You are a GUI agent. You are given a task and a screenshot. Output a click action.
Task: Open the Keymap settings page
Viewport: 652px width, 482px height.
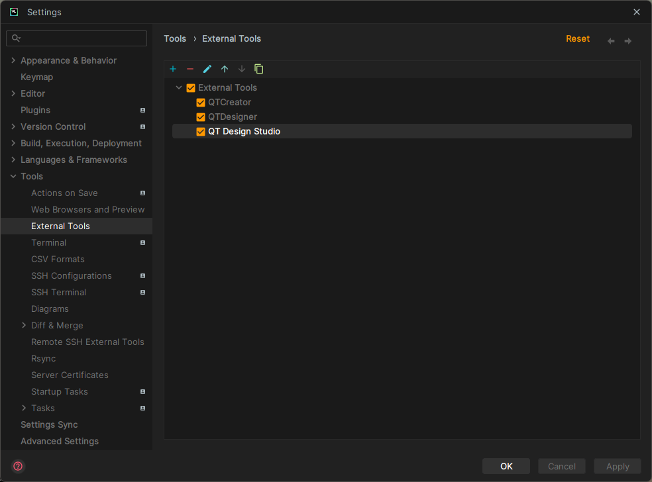(x=36, y=77)
